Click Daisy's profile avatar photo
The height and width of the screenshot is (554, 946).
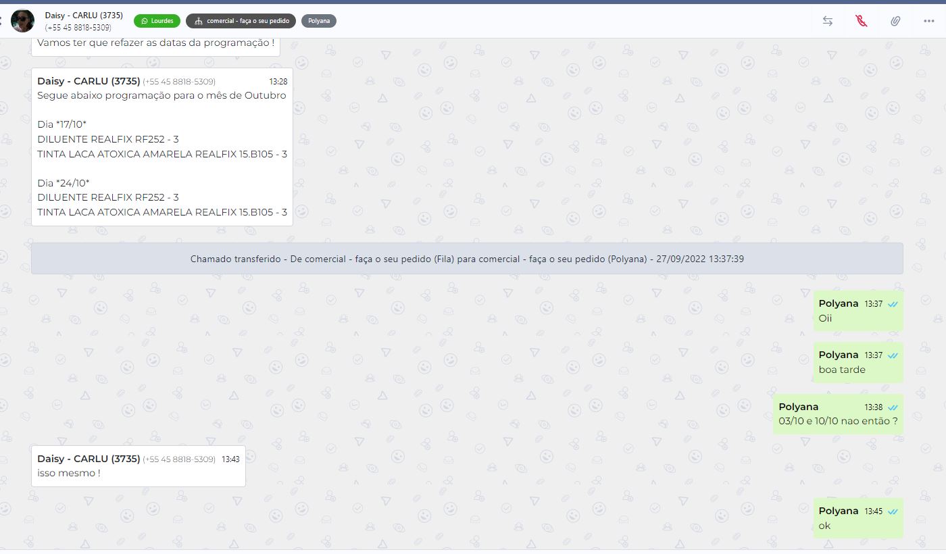click(x=23, y=21)
